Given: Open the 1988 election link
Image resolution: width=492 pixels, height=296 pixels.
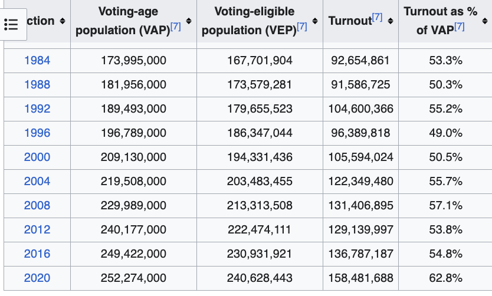Looking at the screenshot, I should (x=37, y=84).
